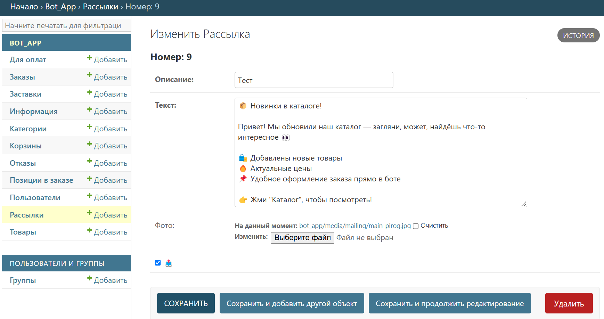Click the plus Добавить link for Группы
The height and width of the screenshot is (319, 604).
pyautogui.click(x=107, y=280)
